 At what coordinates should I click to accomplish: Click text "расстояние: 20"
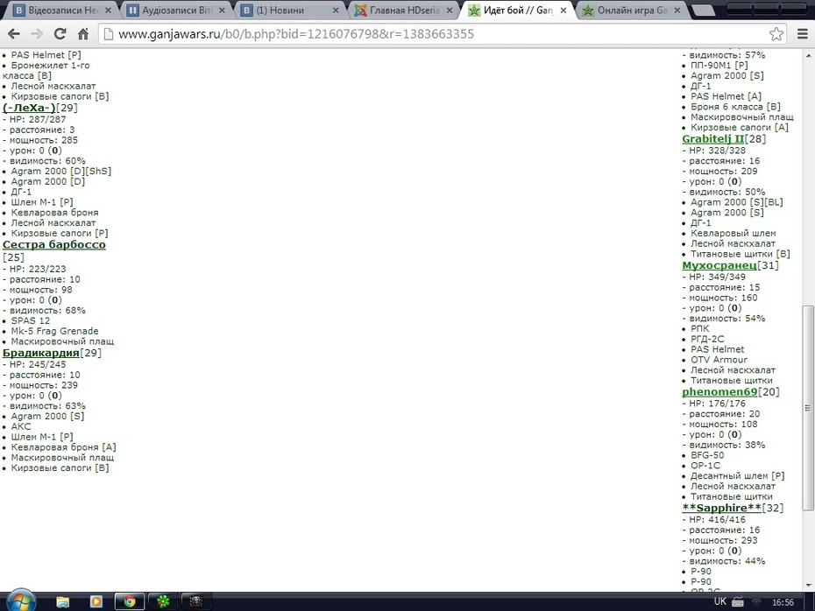coord(724,414)
